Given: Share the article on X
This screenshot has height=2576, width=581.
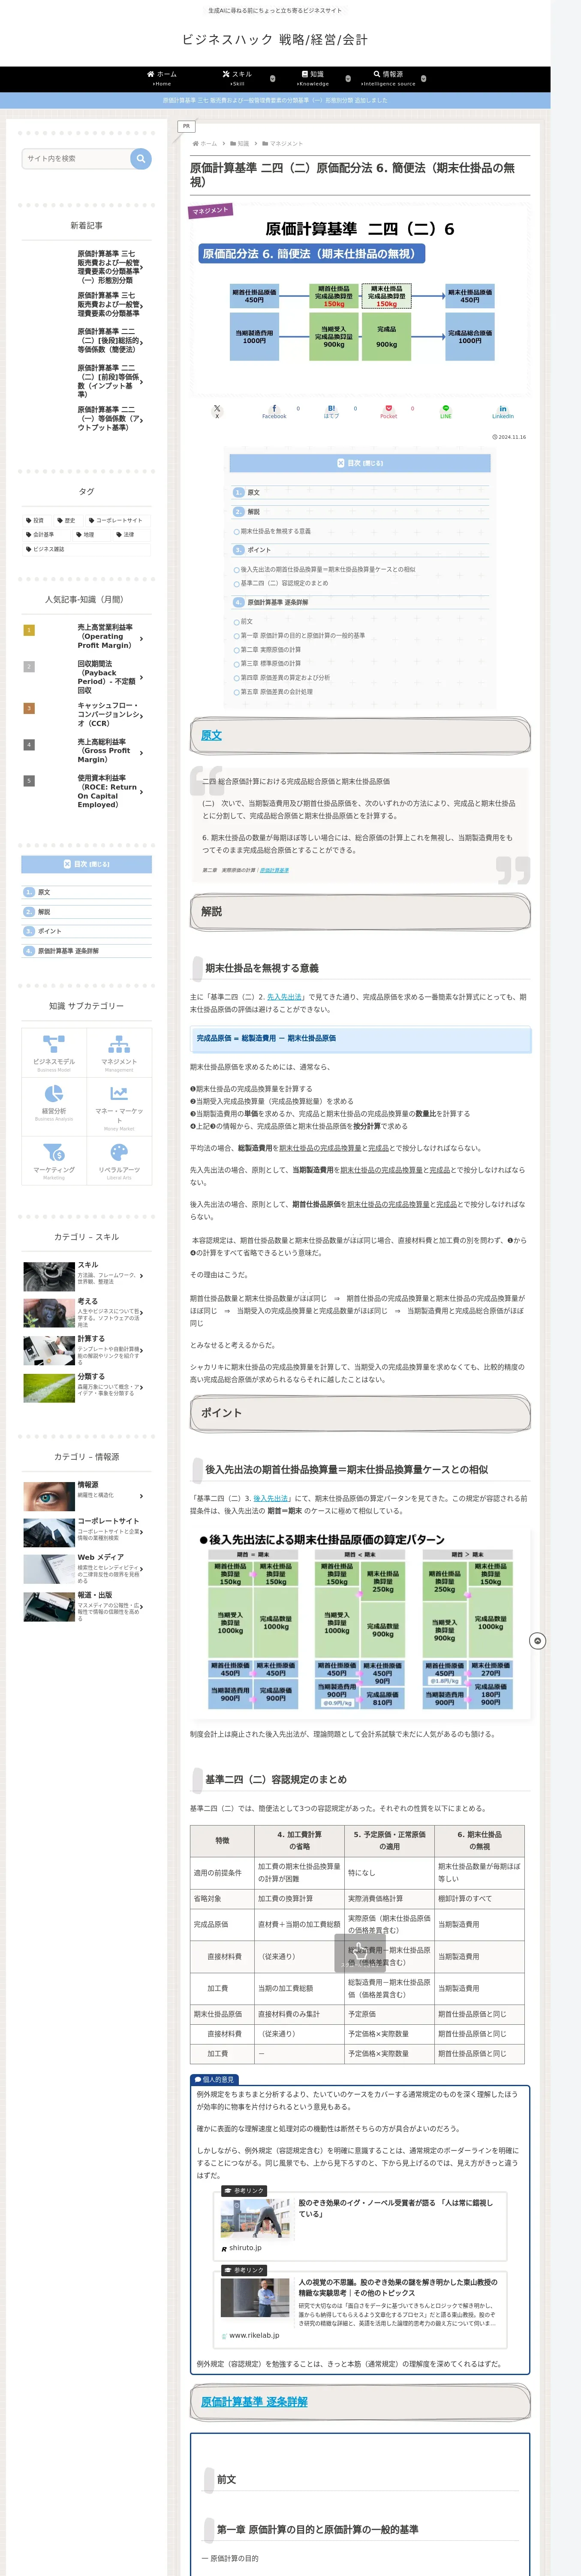Looking at the screenshot, I should (x=217, y=411).
